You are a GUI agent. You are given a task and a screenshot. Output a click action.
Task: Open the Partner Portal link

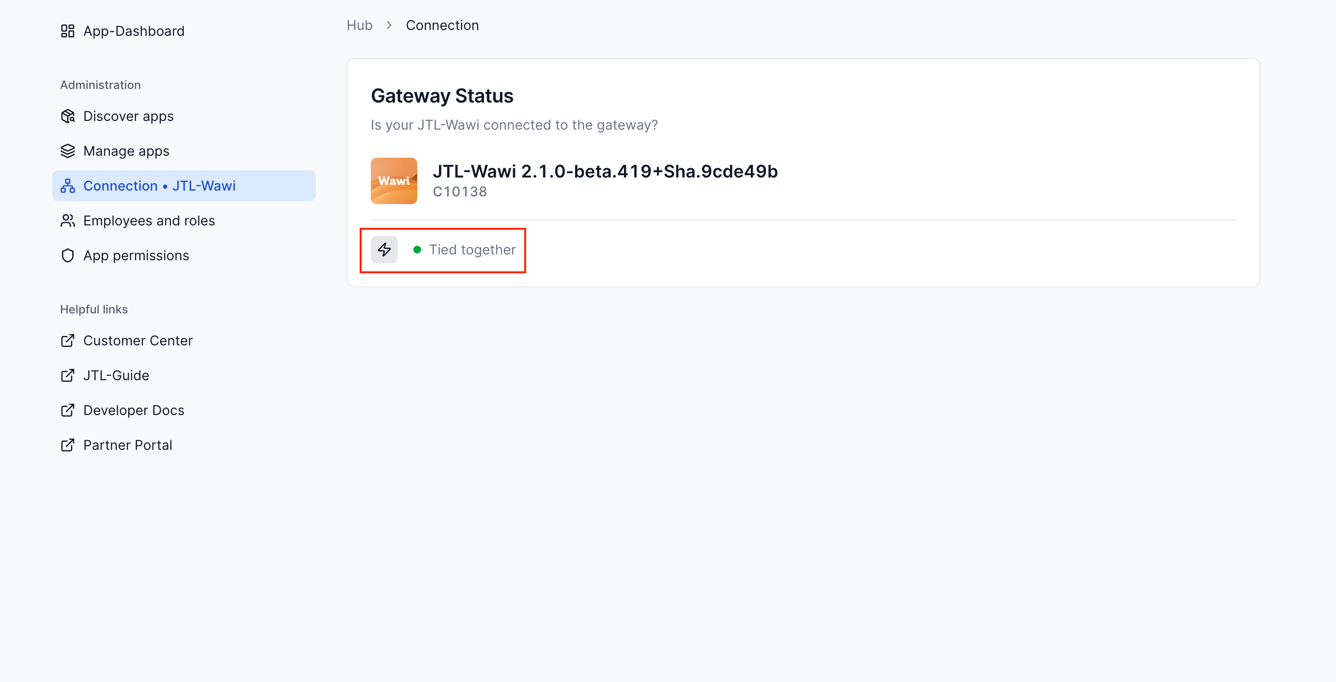[128, 445]
